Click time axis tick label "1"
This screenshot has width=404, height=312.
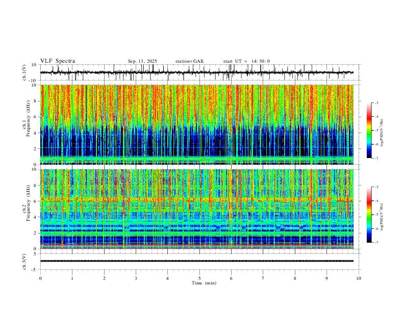pyautogui.click(x=72, y=278)
